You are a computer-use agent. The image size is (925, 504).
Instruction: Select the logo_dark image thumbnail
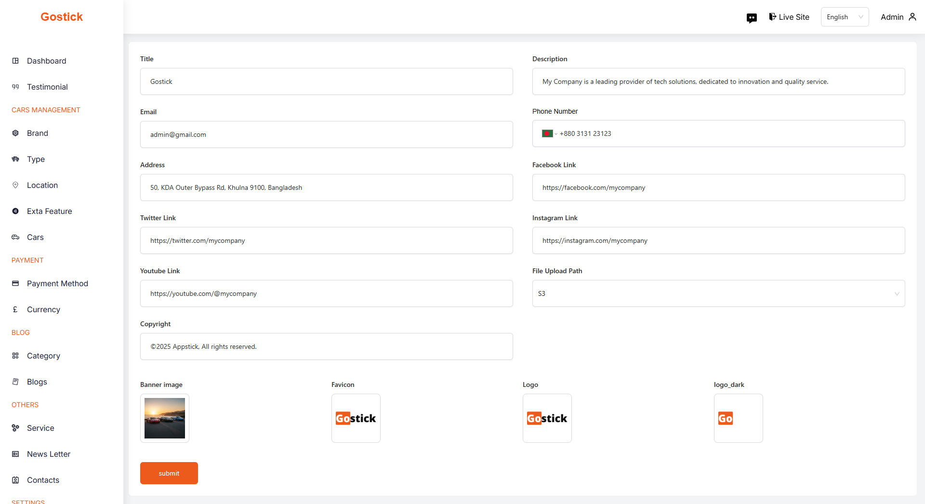[x=738, y=418]
